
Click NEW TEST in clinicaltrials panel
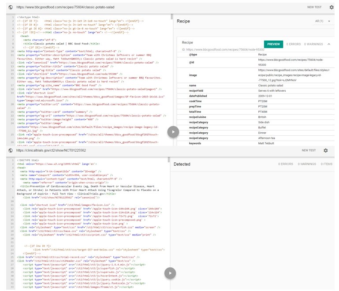309,150
